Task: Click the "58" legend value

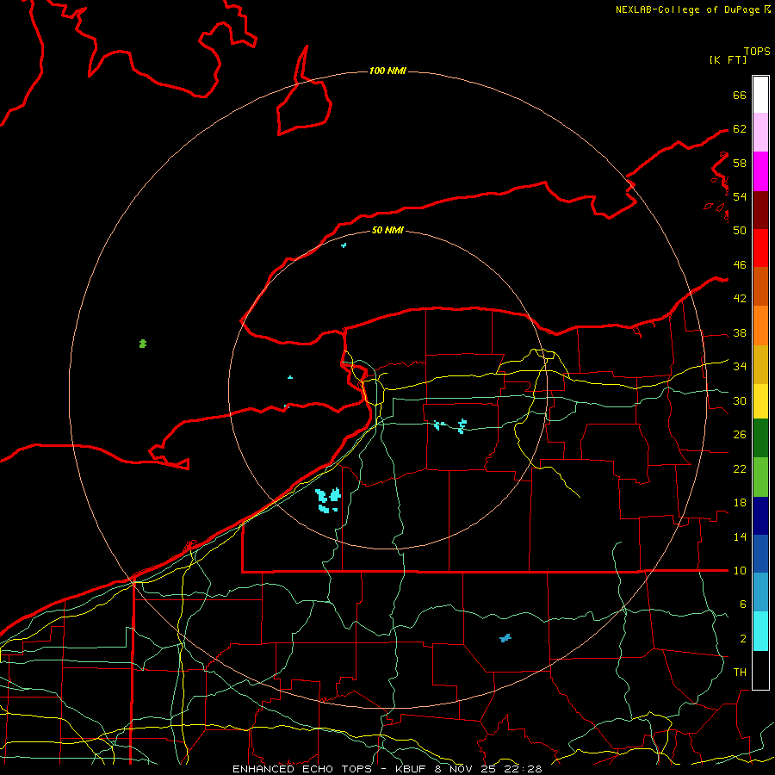Action: tap(740, 163)
